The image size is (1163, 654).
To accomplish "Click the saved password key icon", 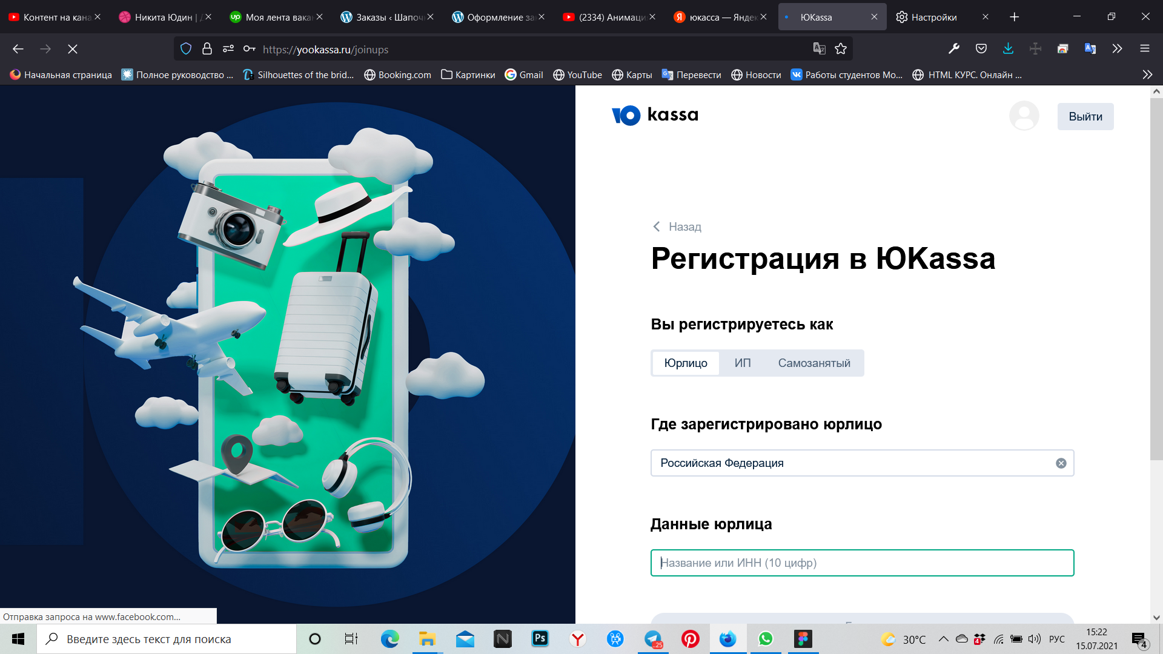I will tap(249, 49).
